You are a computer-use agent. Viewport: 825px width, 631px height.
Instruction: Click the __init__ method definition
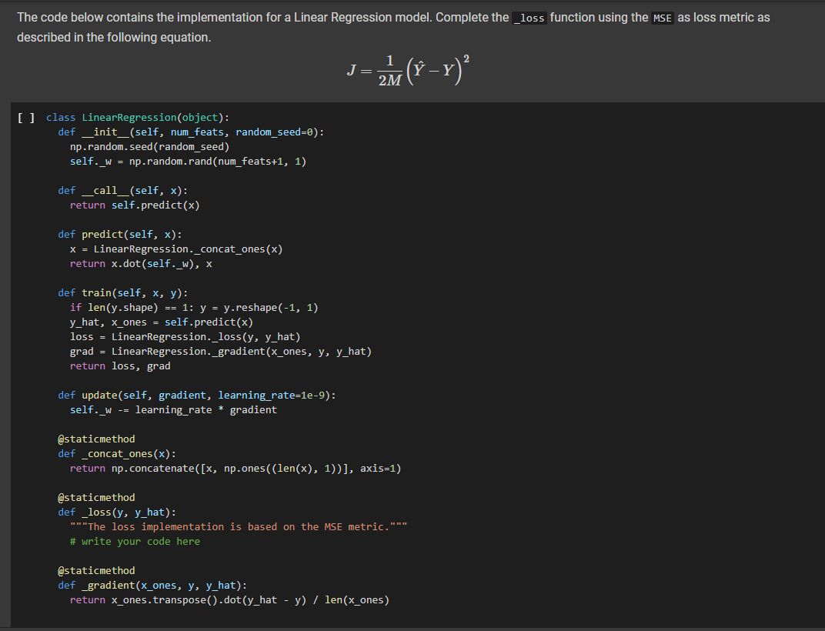(x=104, y=132)
